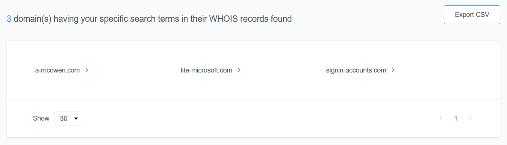The width and height of the screenshot is (507, 145).
Task: Click the chevron arrow beside lite-microsoft.com
Action: click(239, 70)
